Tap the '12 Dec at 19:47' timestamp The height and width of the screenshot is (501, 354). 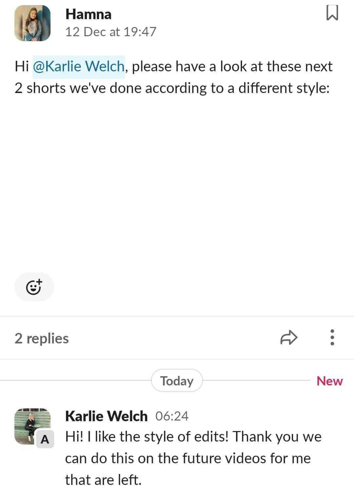111,32
